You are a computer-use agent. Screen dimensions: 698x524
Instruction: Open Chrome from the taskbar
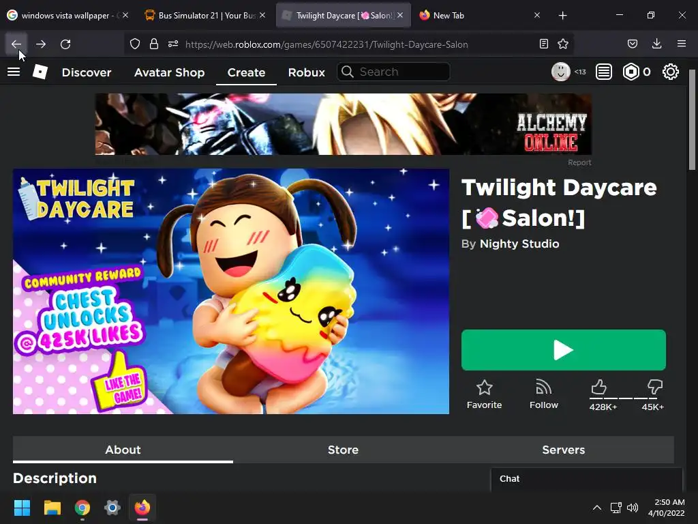coord(82,508)
